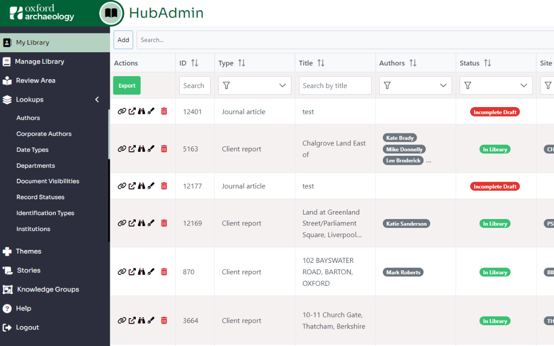Open external icon for record 5163
This screenshot has height=346, width=554.
pyautogui.click(x=132, y=149)
